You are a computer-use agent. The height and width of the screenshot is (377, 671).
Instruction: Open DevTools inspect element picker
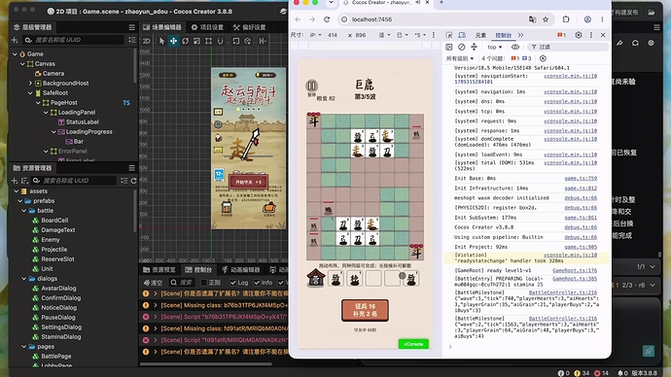click(x=449, y=35)
